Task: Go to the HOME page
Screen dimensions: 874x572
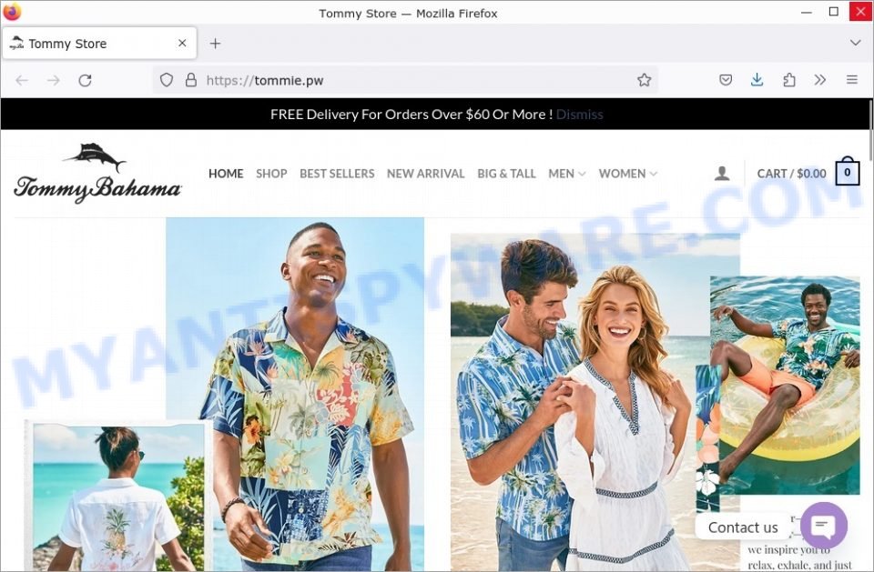Action: (x=226, y=174)
